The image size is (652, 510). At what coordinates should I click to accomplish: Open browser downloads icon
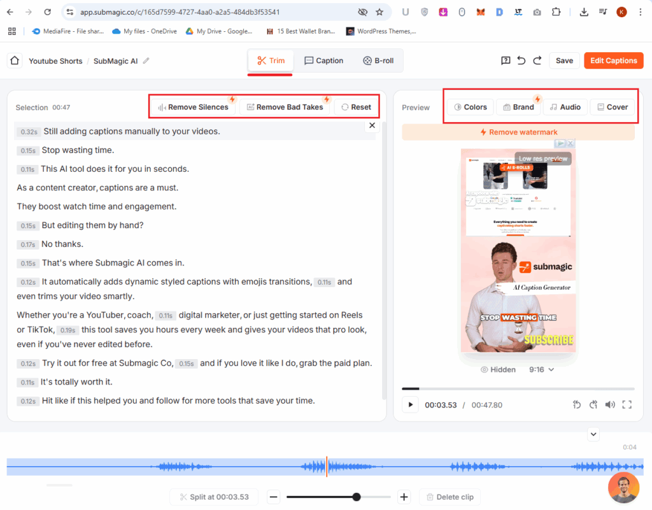coord(584,12)
